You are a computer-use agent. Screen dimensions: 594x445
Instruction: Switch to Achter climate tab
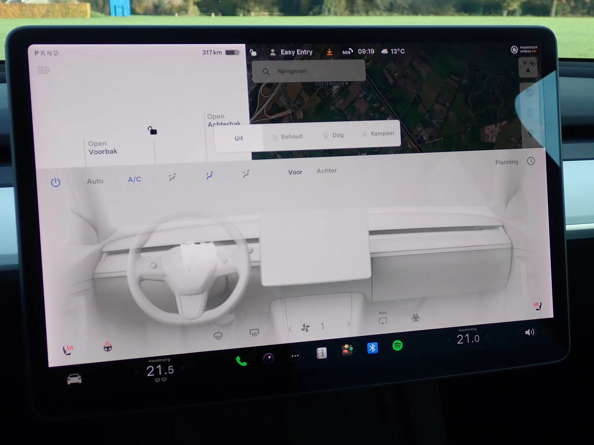tap(326, 171)
